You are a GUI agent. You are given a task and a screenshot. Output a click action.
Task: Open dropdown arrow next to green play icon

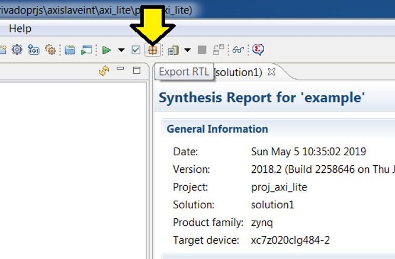(x=121, y=50)
